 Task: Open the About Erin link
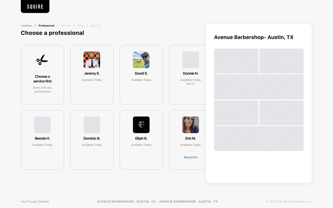[191, 157]
